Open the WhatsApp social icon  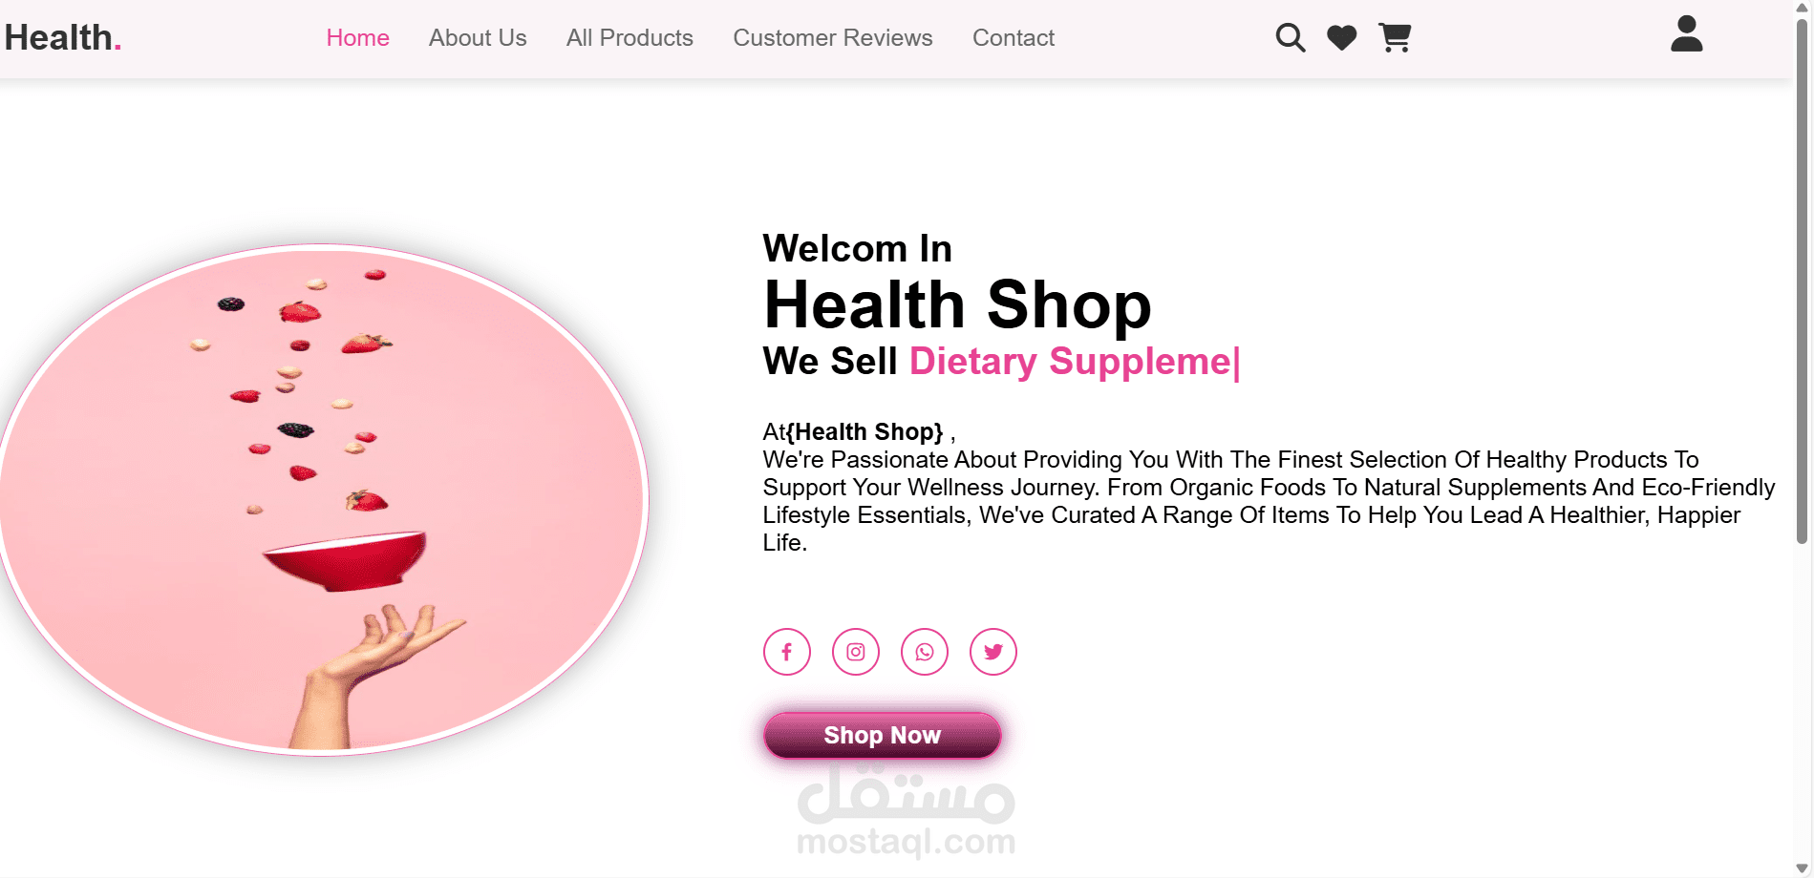pos(925,652)
